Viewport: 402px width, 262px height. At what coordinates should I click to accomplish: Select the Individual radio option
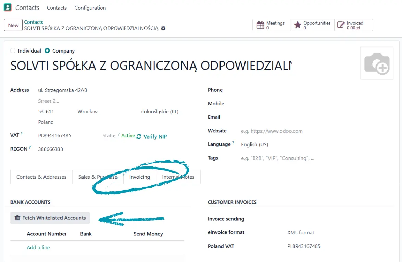point(13,51)
